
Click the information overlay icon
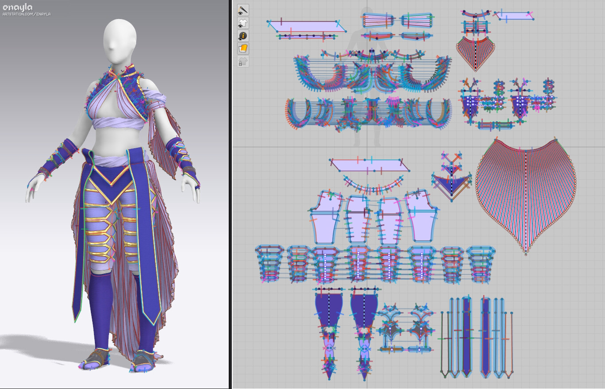point(243,35)
